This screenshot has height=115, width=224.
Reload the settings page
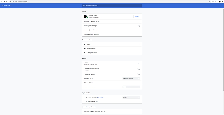pos(7,1)
